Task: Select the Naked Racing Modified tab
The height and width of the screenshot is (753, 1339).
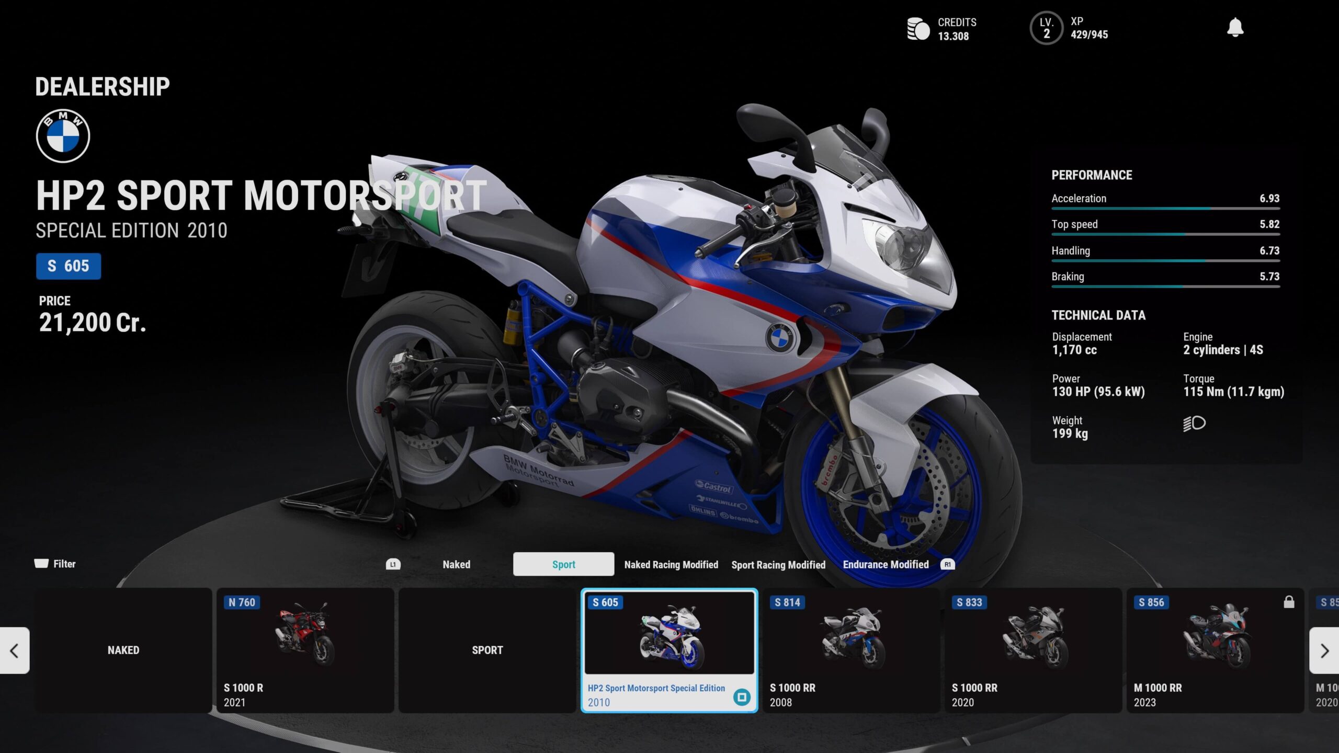Action: (x=671, y=565)
